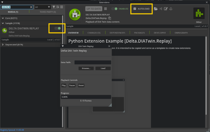Screen dimensions: 210x132
Task: Click the 0.00% progress bar
Action: (x=86, y=97)
